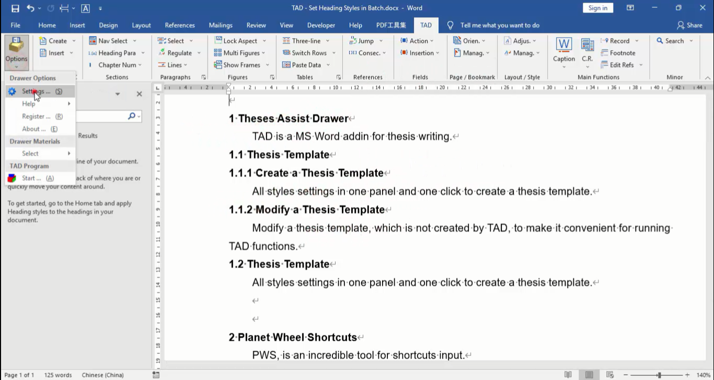The image size is (714, 380).
Task: Click the Three-line table tool
Action: pyautogui.click(x=302, y=41)
